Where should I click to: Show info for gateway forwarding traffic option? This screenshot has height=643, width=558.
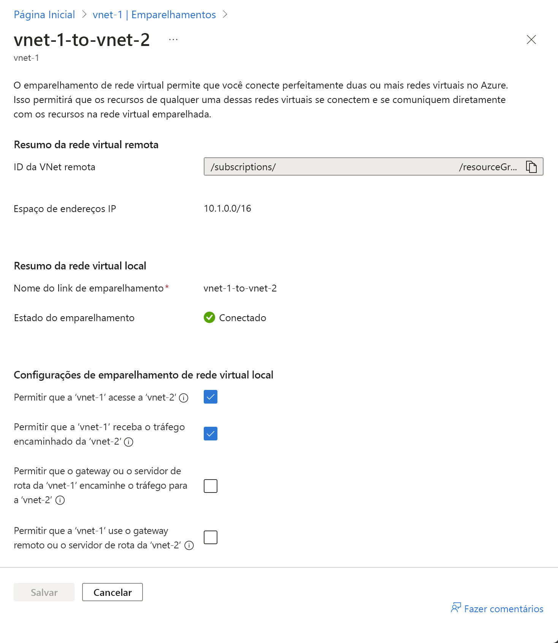(60, 500)
